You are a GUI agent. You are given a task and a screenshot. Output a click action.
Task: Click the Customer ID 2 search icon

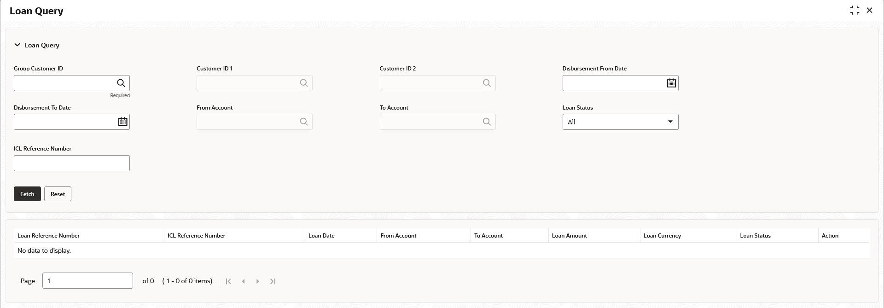click(x=487, y=83)
